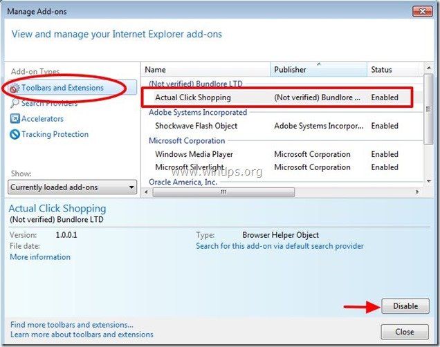The width and height of the screenshot is (440, 347).
Task: Click the Search Providers magnifier icon
Action: click(x=15, y=103)
